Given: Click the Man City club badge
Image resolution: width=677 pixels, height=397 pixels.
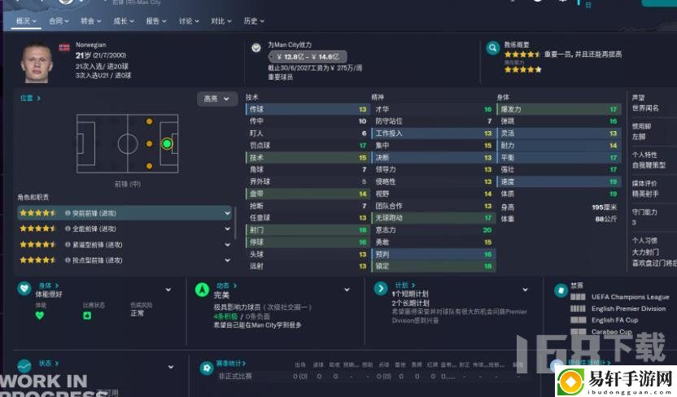Looking at the screenshot, I should [256, 47].
